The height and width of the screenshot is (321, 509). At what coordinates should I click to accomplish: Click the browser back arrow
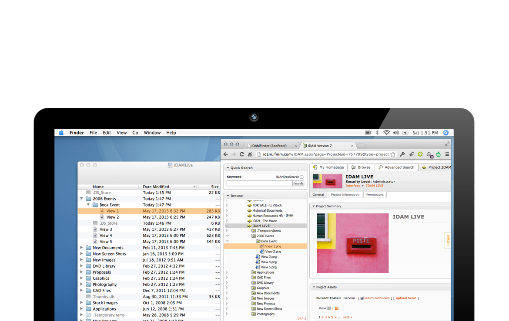[226, 154]
